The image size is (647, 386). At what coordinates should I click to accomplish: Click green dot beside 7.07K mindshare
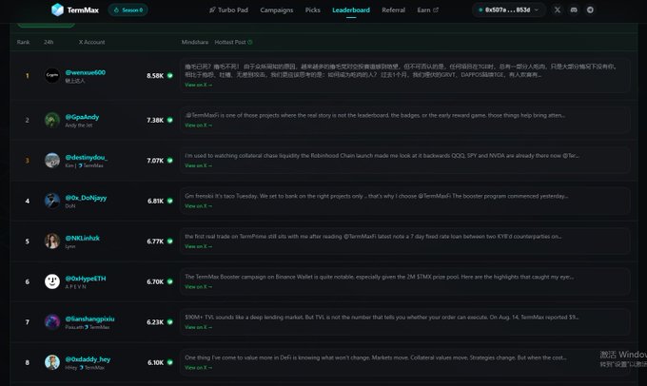click(170, 161)
